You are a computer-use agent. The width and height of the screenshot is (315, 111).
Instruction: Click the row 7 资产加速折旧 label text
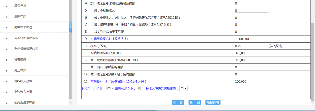coord(133,25)
